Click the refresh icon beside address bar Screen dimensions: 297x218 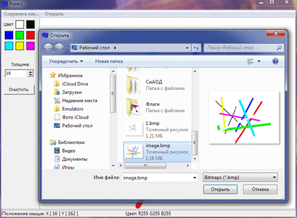click(196, 48)
